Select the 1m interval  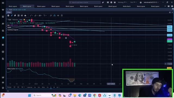(35, 87)
